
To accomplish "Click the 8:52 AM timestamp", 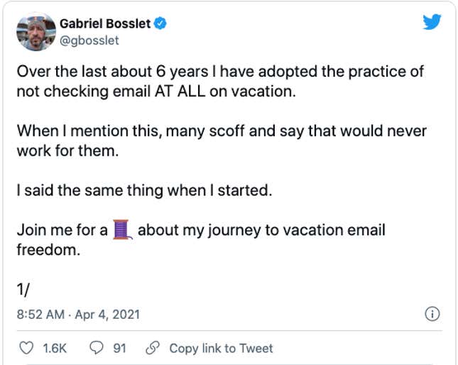I will coord(40,315).
